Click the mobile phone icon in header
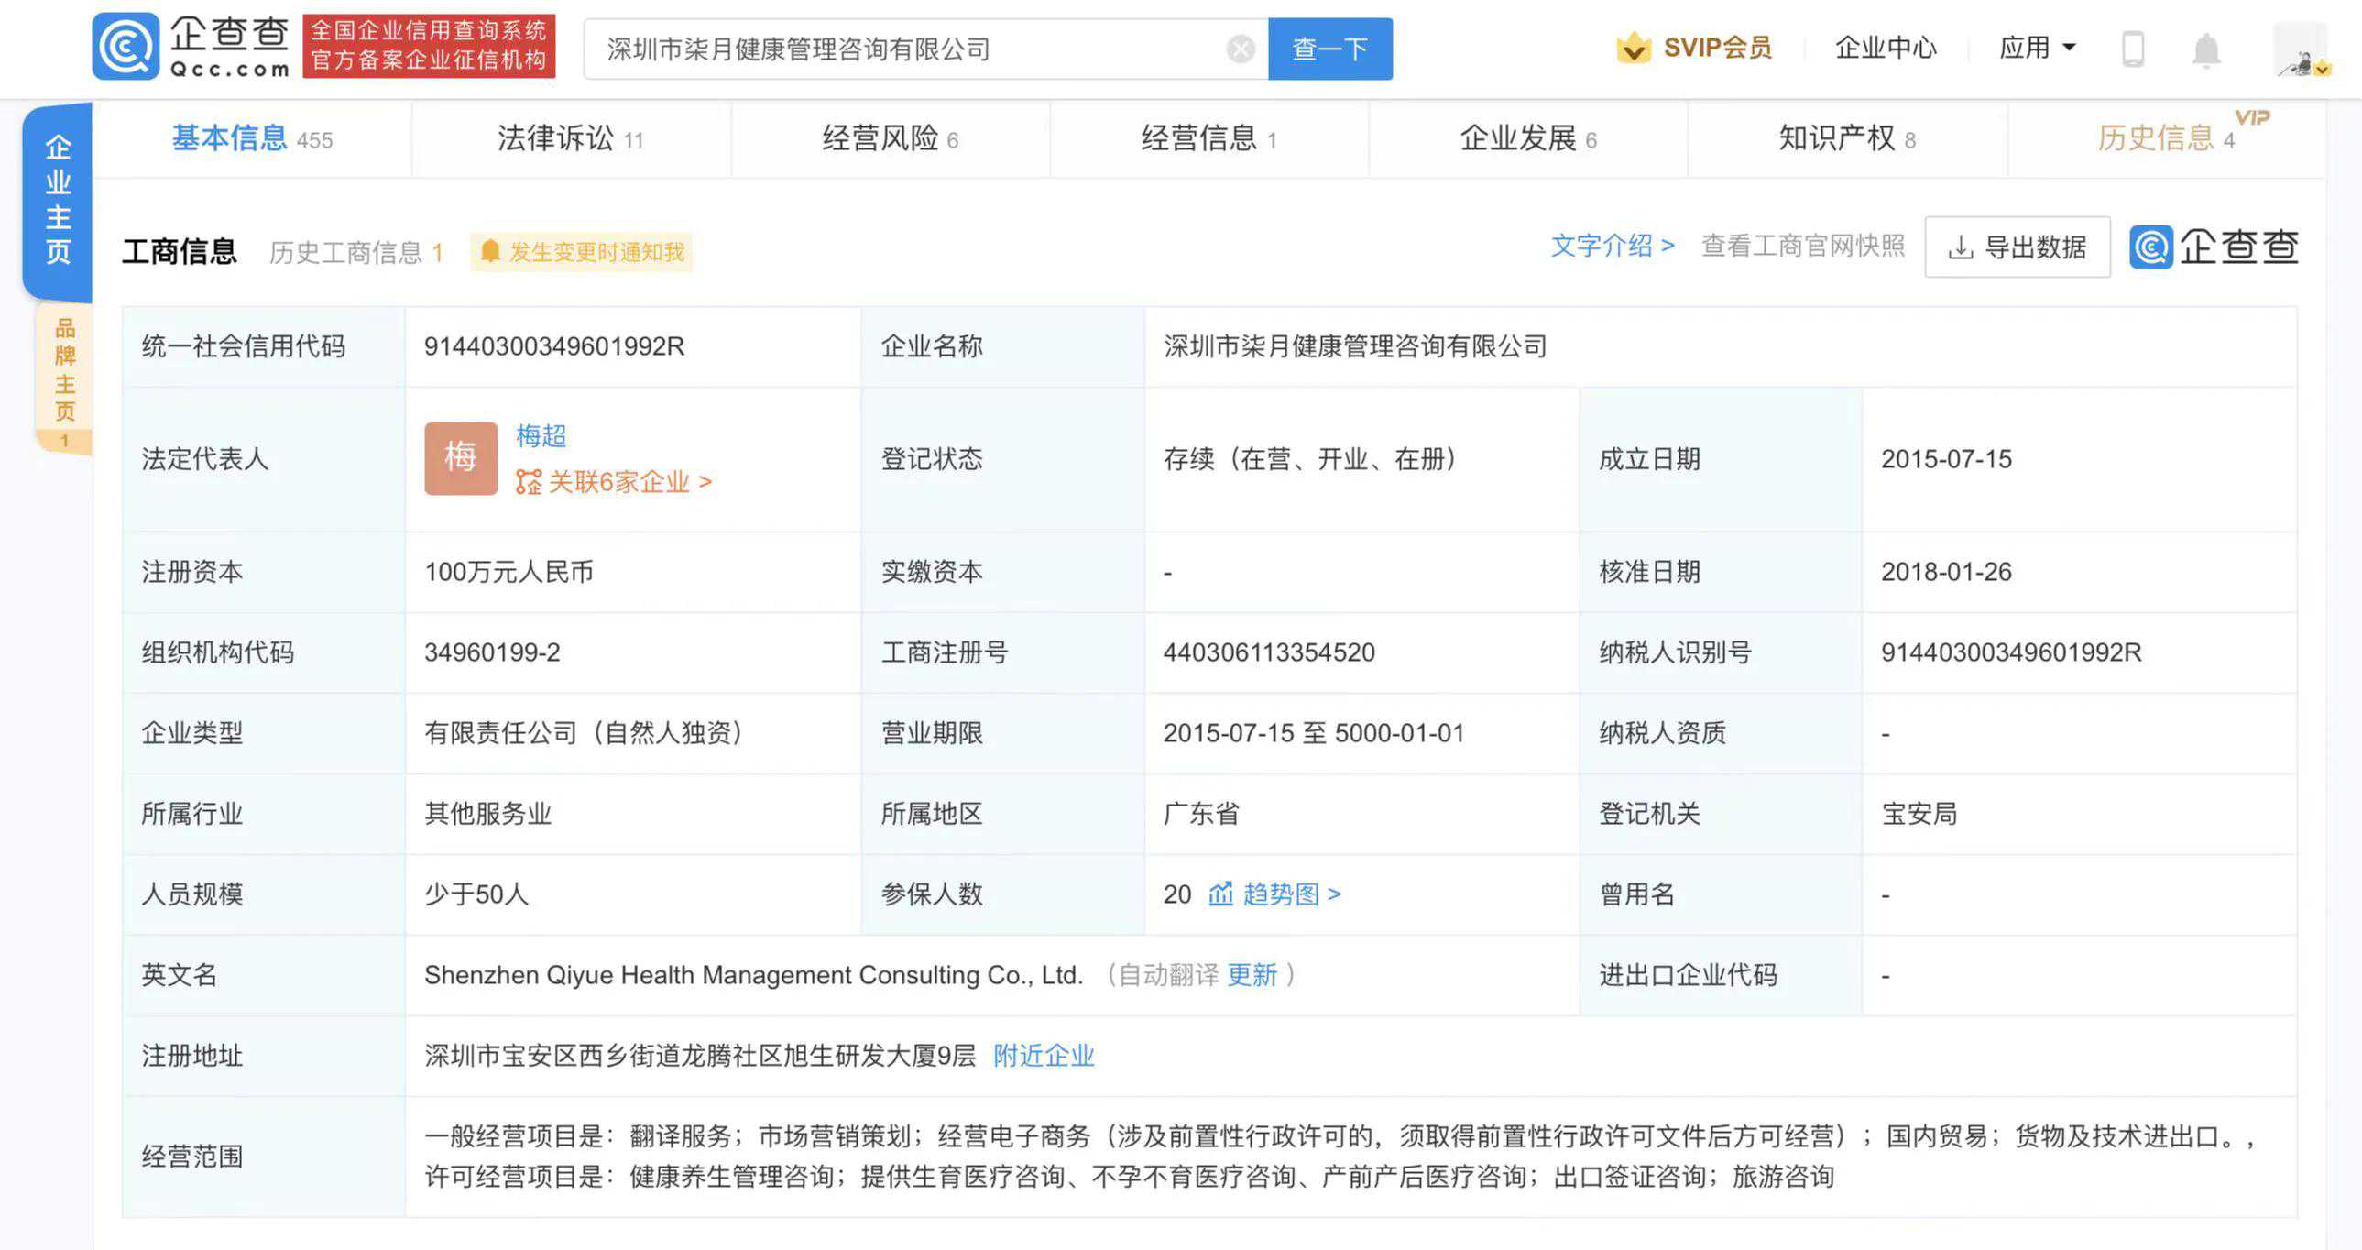 2133,49
